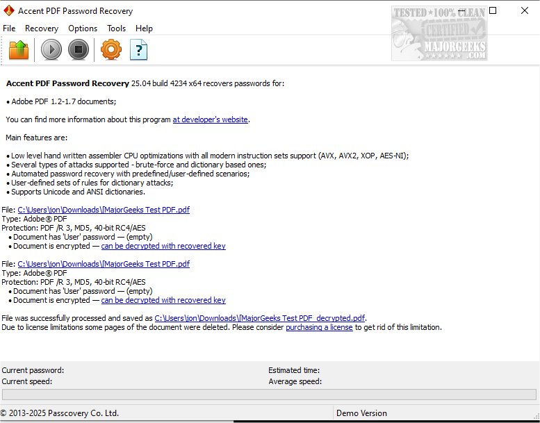Follow the 'at developer's website' link
540x423 pixels.
coord(210,119)
